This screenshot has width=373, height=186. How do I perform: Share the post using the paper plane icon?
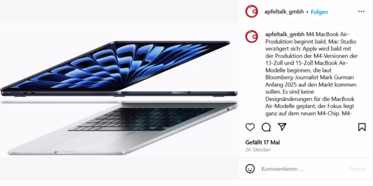[282, 127]
